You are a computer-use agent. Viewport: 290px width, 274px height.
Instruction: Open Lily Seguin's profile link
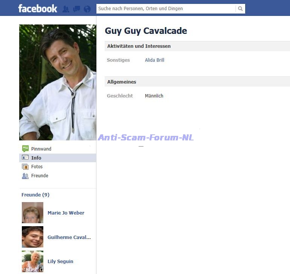[x=60, y=261]
